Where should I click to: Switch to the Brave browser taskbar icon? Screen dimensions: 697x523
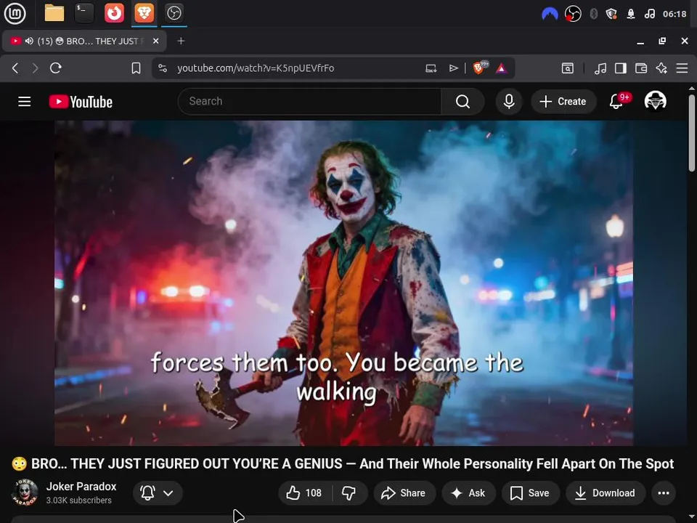144,13
